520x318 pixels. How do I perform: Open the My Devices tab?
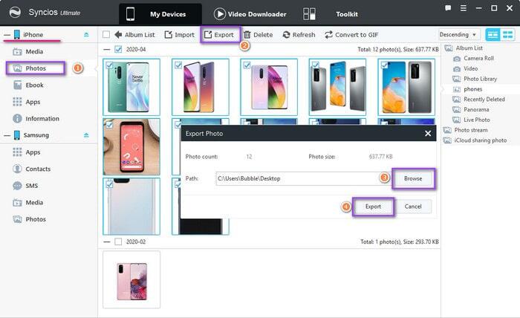click(160, 14)
